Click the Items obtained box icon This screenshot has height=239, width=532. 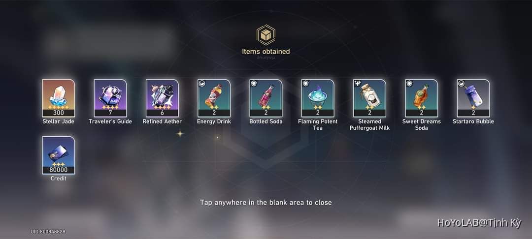coord(266,34)
